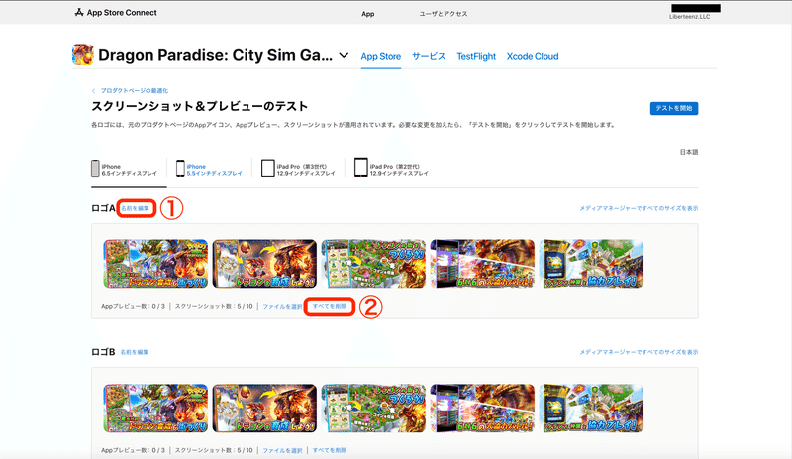Switch to the Xcode Cloud tab
The height and width of the screenshot is (459, 792).
533,57
